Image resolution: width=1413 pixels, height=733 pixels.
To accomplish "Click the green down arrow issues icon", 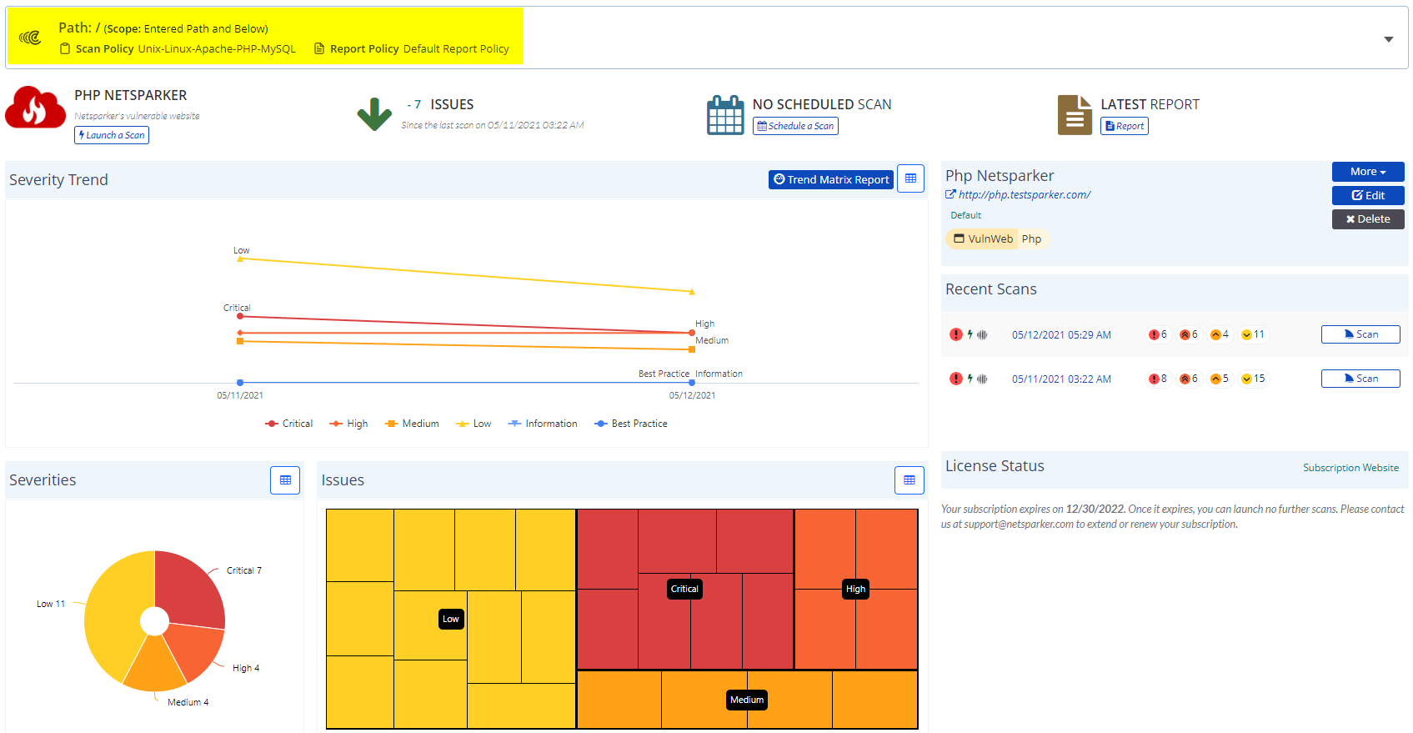I will pos(374,114).
